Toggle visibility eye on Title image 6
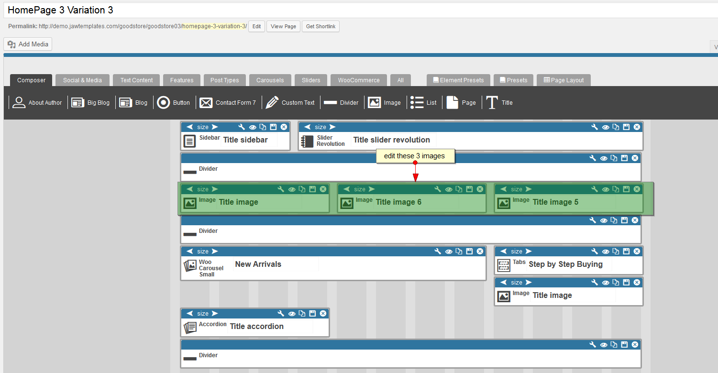The height and width of the screenshot is (373, 718). (x=449, y=189)
